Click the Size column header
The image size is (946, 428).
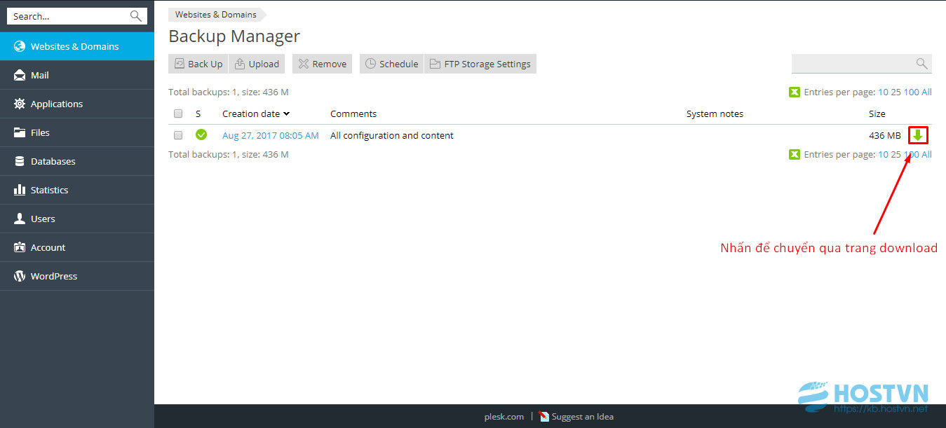click(877, 113)
